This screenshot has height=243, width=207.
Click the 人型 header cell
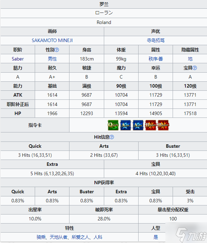(156, 228)
